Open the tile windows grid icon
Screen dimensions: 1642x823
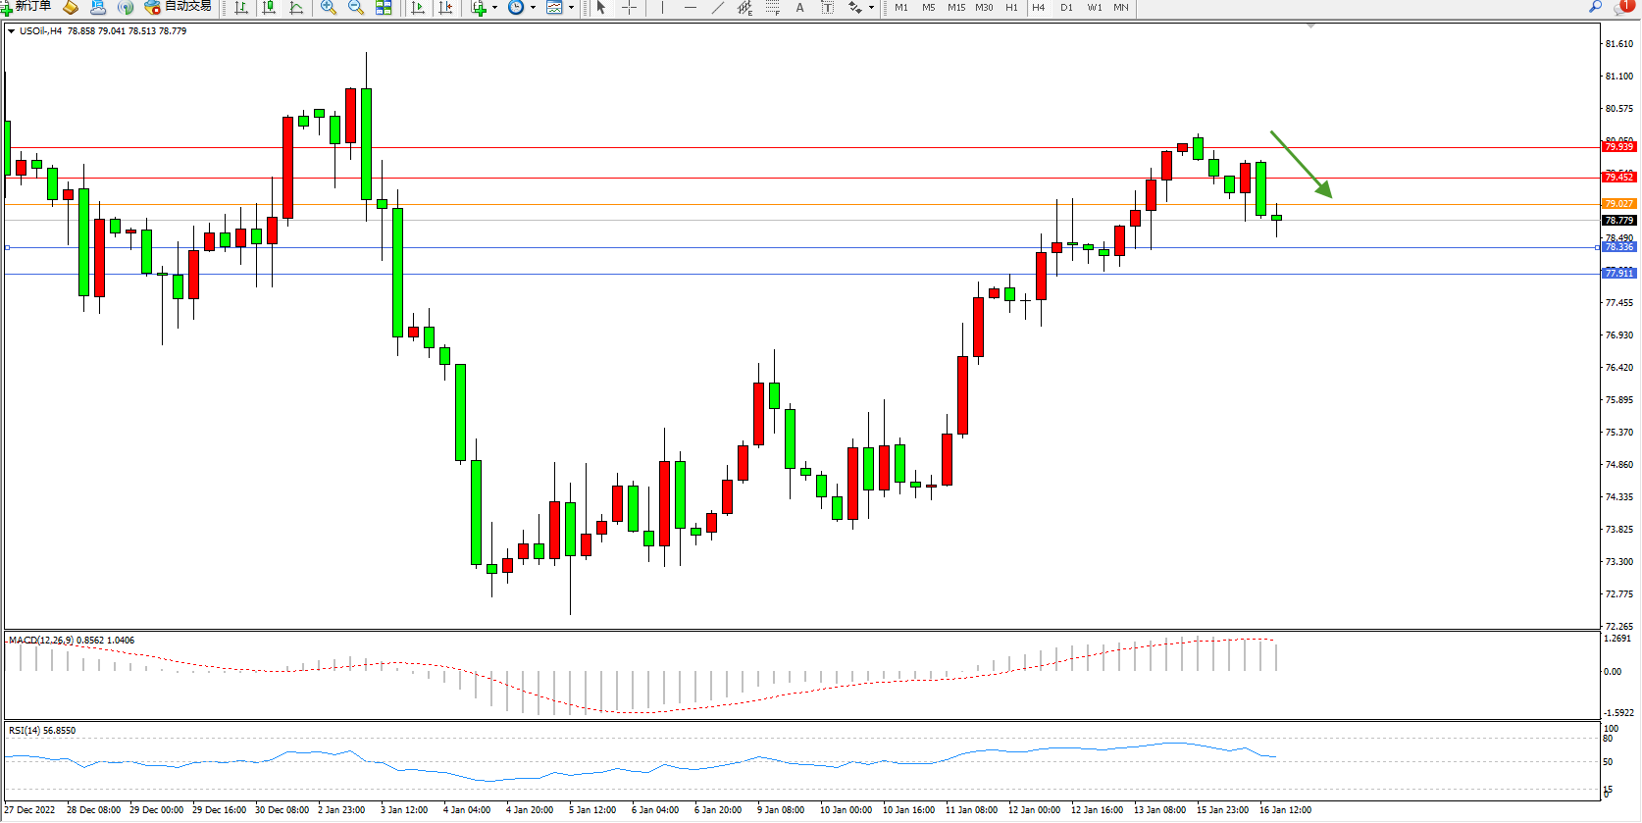pyautogui.click(x=384, y=7)
